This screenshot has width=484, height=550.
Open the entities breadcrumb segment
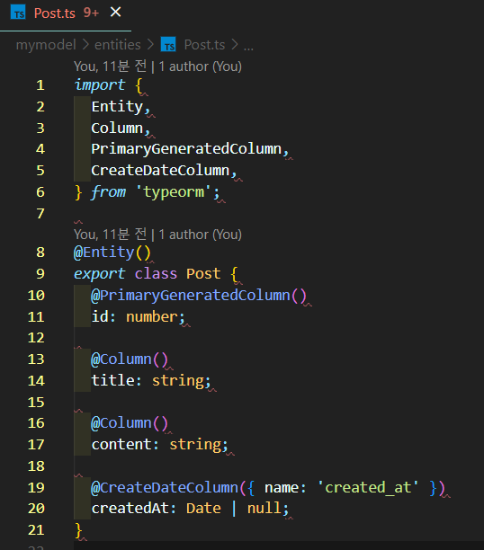pyautogui.click(x=118, y=45)
